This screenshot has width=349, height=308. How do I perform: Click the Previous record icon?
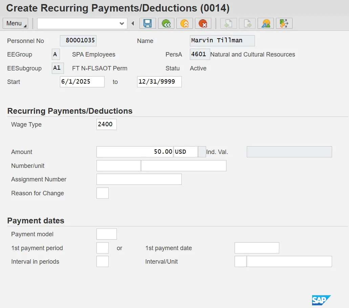(228, 23)
